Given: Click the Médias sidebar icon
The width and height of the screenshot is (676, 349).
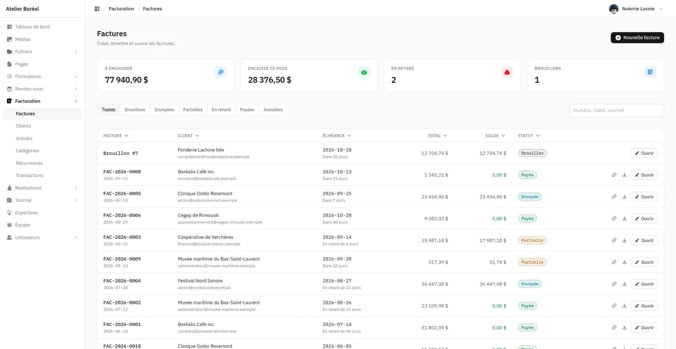Looking at the screenshot, I should [x=9, y=39].
